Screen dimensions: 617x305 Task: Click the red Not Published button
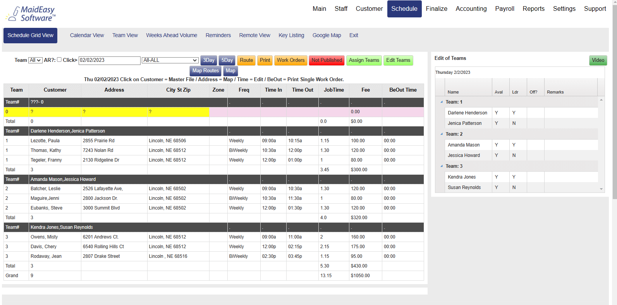click(327, 60)
